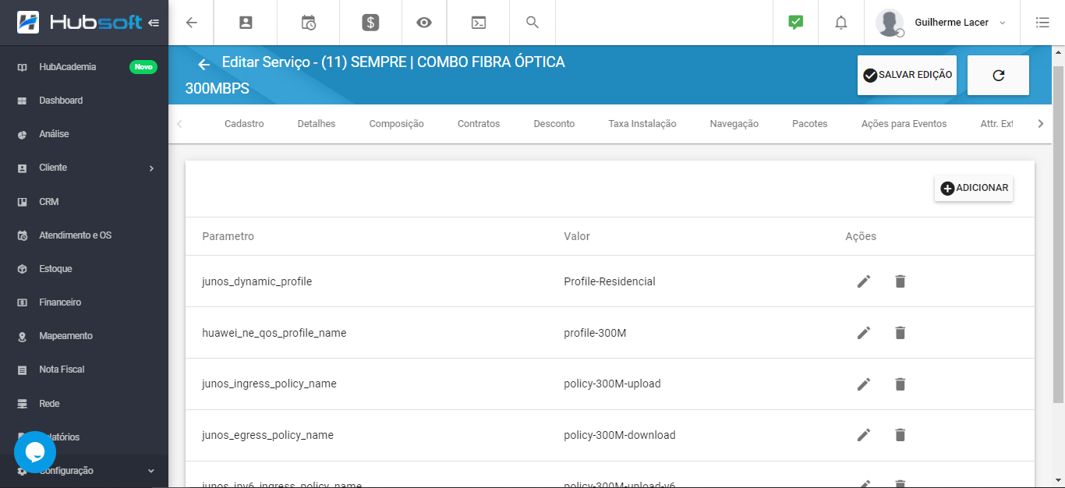The image size is (1065, 488).
Task: Click the Valor column header
Action: [577, 236]
